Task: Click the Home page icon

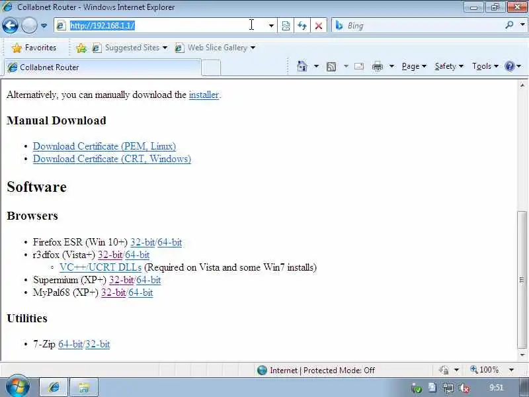Action: tap(302, 66)
